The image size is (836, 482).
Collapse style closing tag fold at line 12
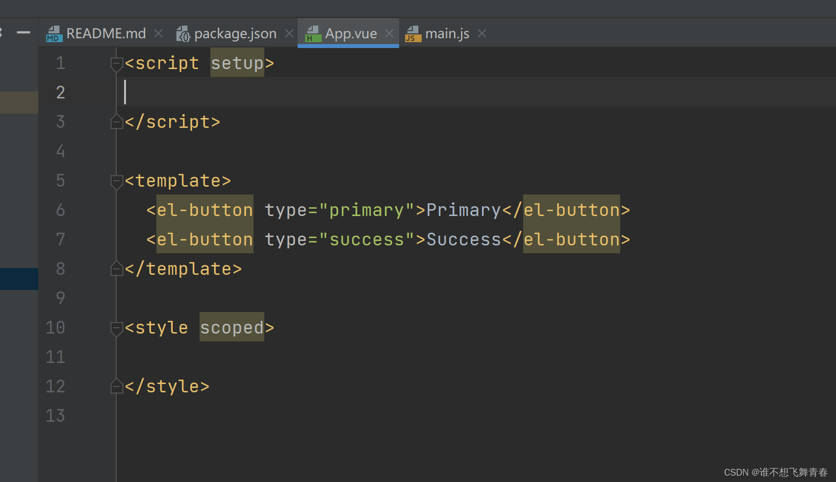coord(116,386)
